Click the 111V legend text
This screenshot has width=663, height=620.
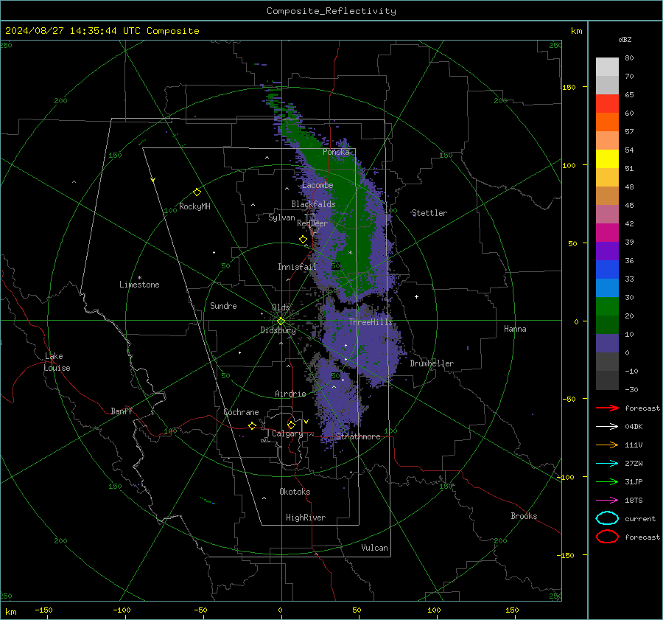(634, 445)
